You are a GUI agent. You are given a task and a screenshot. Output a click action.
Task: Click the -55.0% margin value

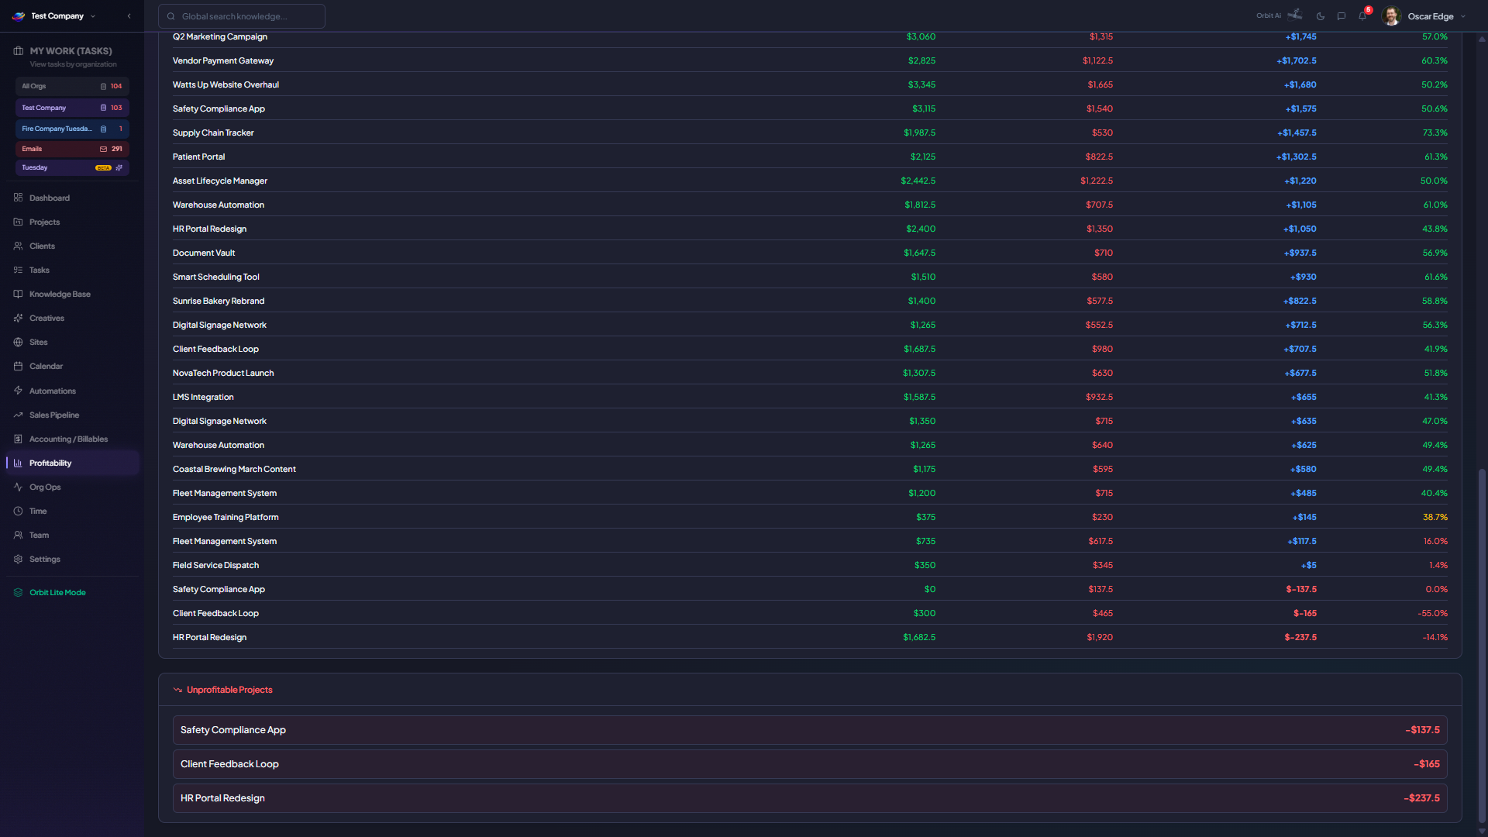1432,613
